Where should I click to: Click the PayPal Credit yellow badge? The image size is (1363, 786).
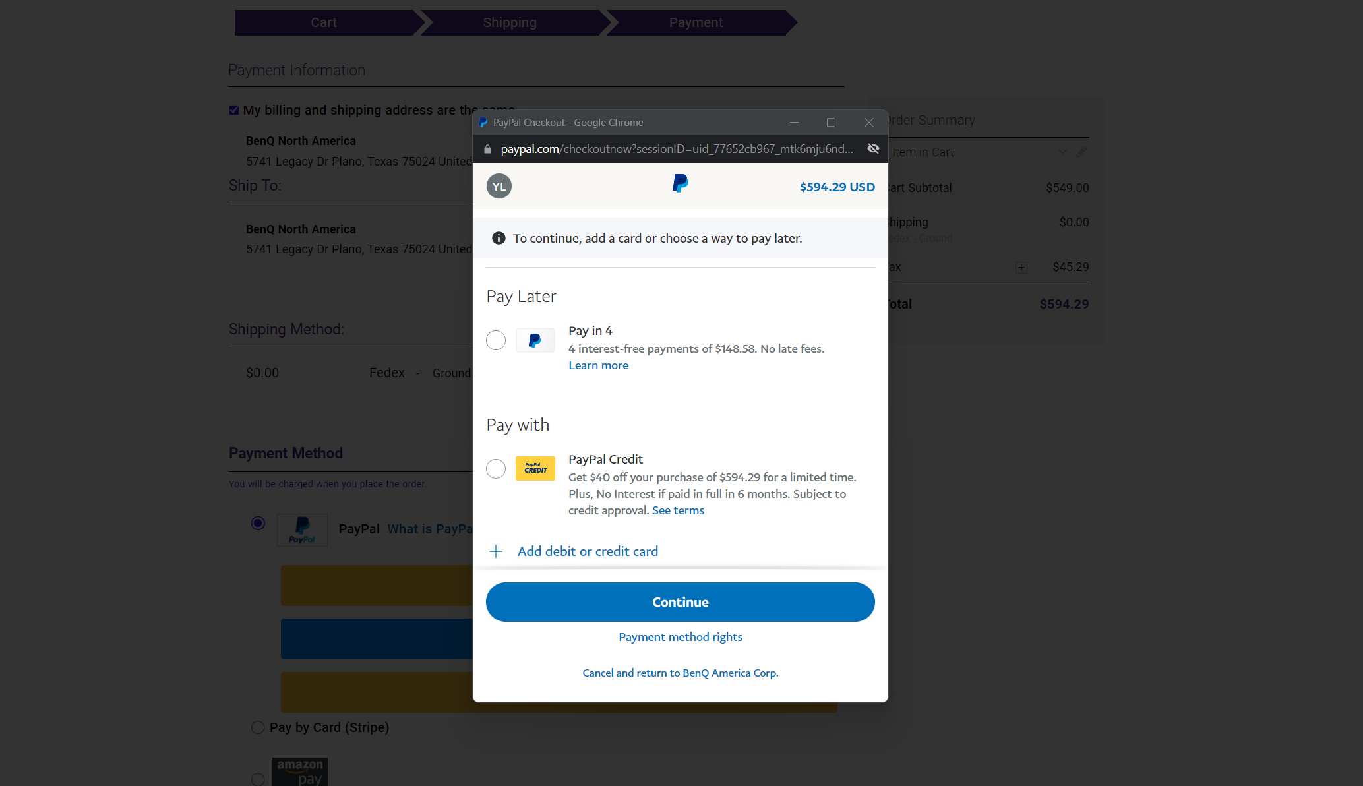[x=535, y=469]
